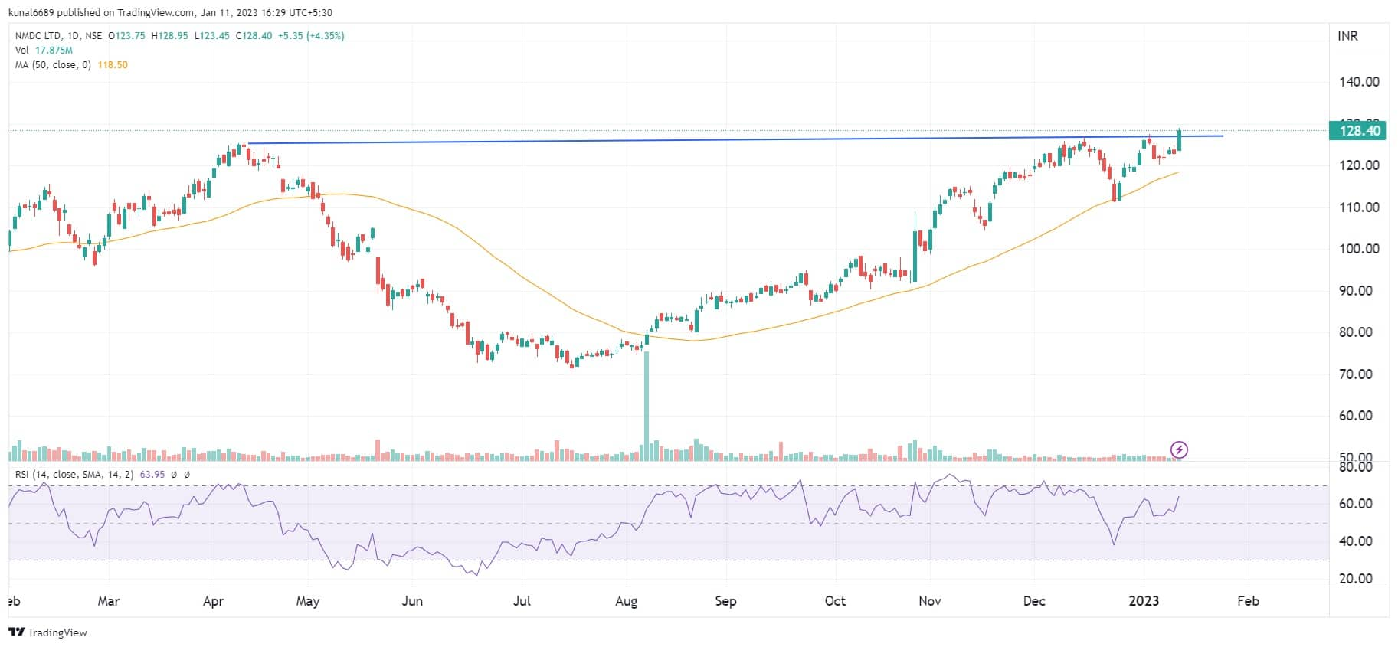
Task: Click the 120.00 price axis label
Action: [1359, 165]
